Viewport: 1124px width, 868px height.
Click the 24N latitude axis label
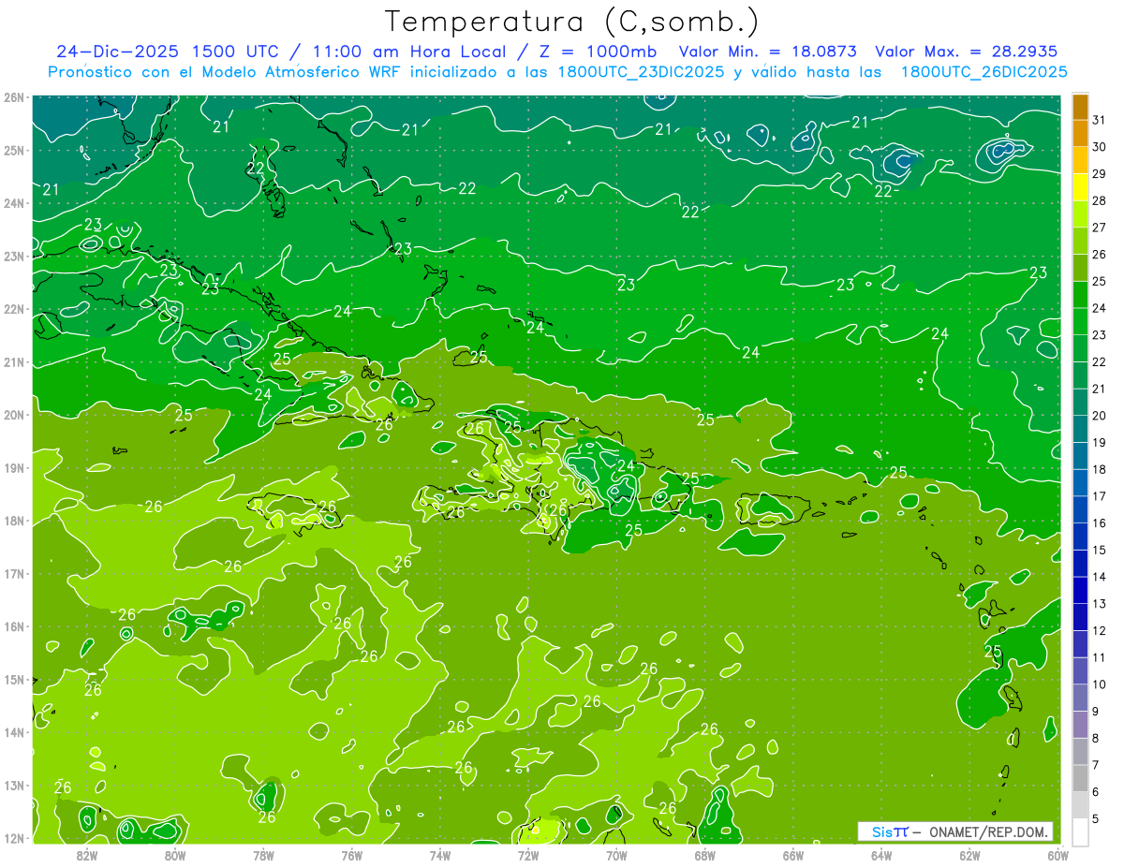(x=13, y=203)
